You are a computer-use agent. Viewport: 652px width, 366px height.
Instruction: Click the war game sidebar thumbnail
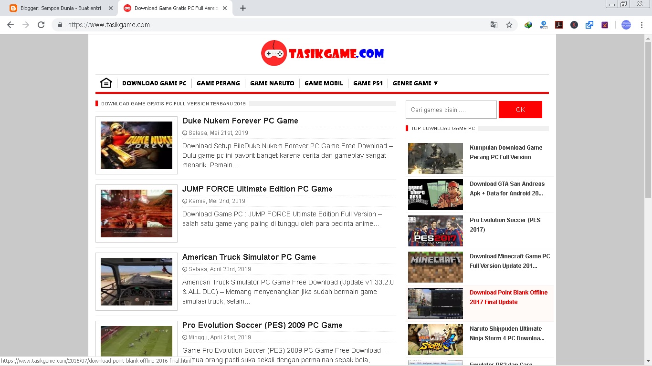[x=435, y=159]
